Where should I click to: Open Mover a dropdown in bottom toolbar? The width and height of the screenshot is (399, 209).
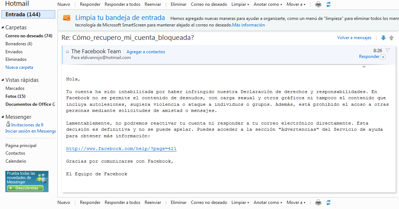click(x=296, y=202)
